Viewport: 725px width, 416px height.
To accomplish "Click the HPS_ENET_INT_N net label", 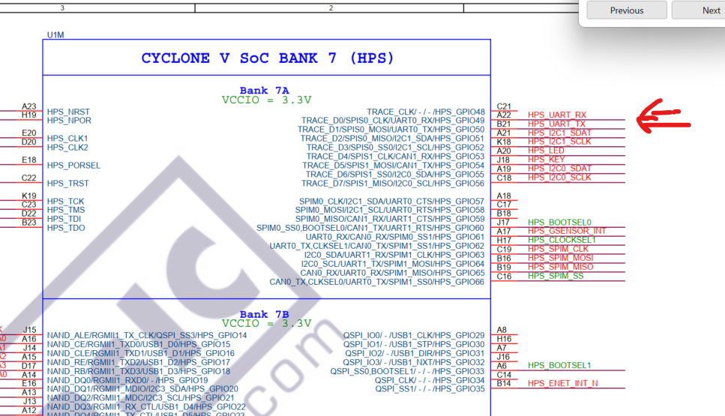I will [x=563, y=384].
